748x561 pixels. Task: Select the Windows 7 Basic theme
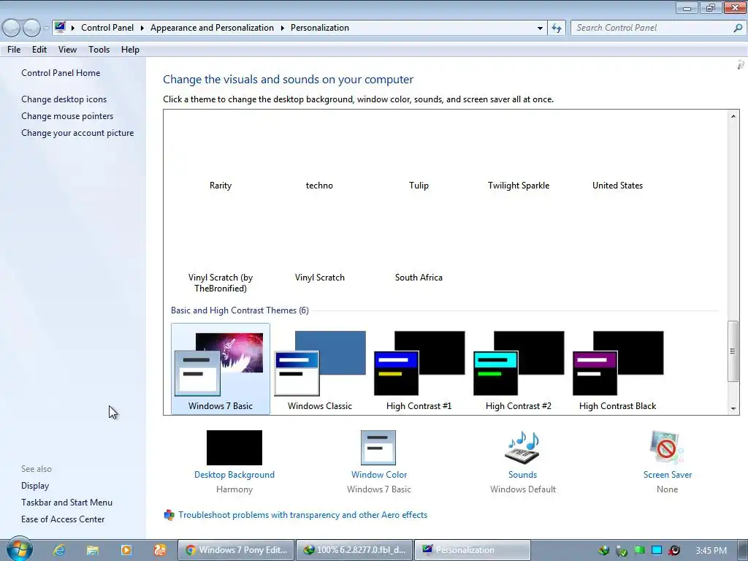point(221,369)
